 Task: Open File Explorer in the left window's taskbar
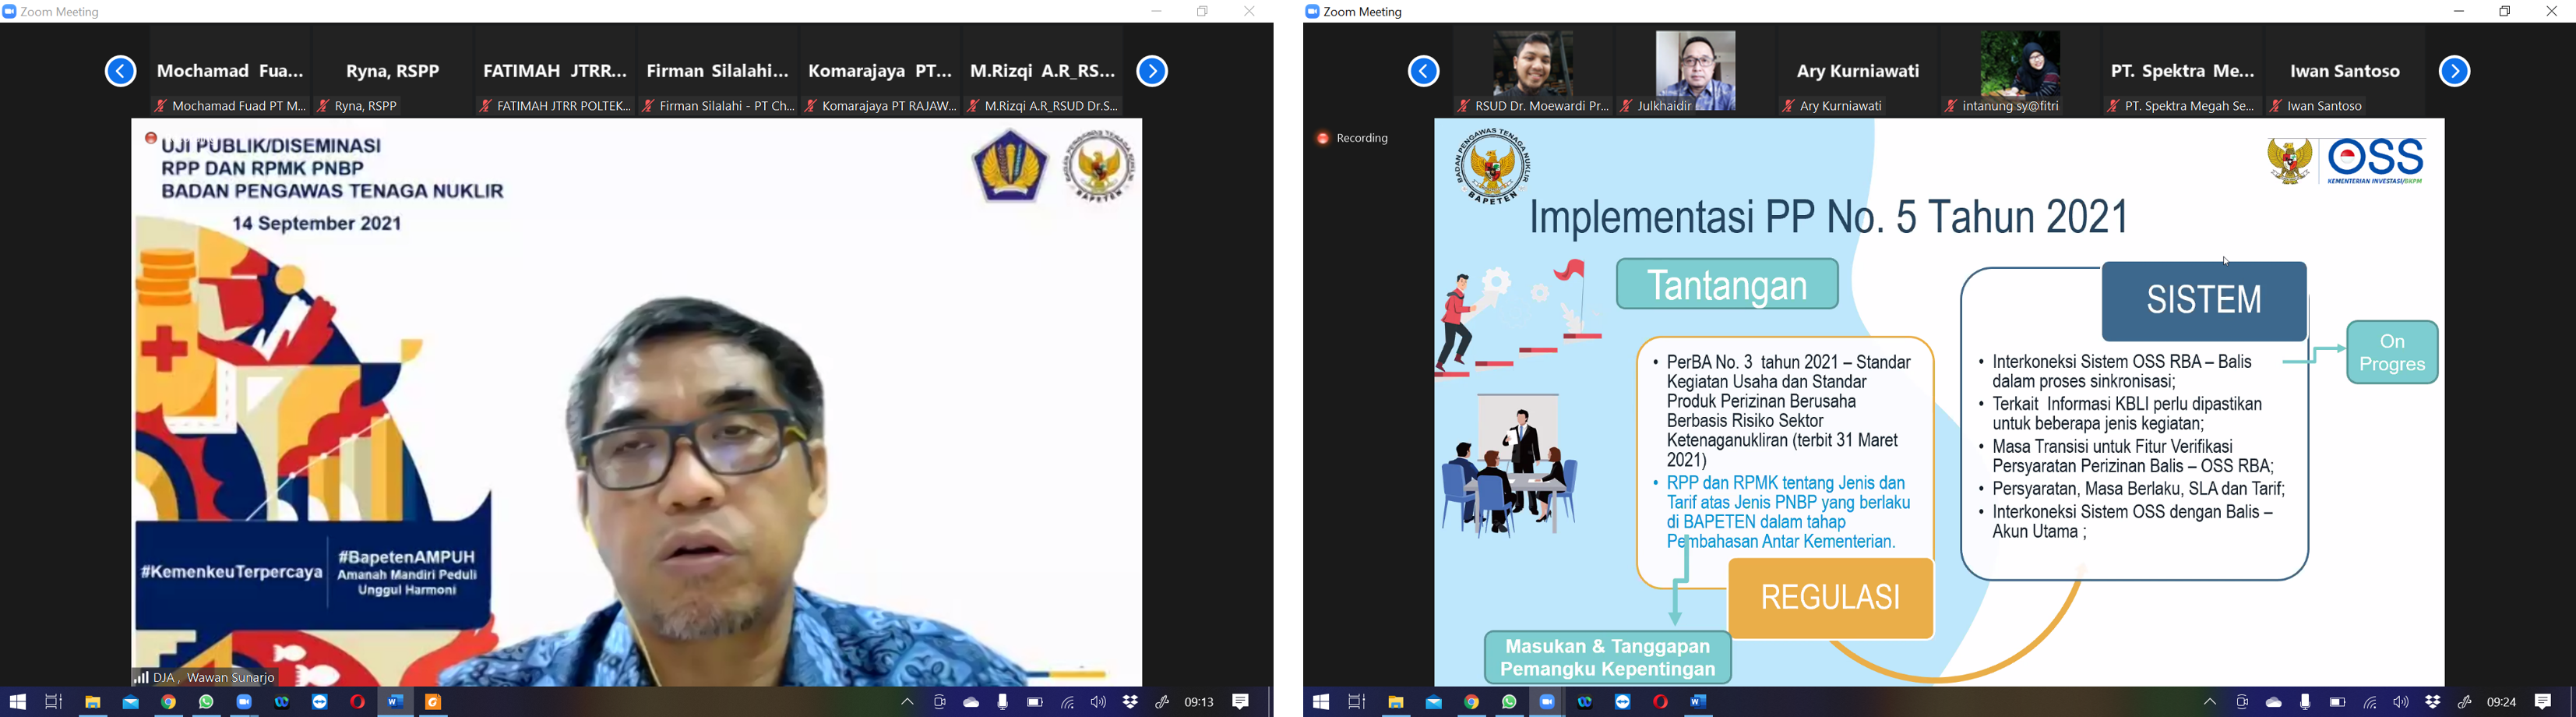[x=93, y=702]
